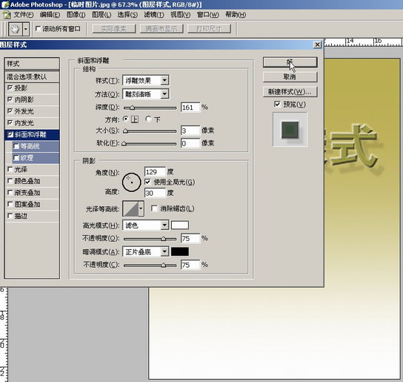Click the 取消 button
The width and height of the screenshot is (403, 382).
click(290, 76)
